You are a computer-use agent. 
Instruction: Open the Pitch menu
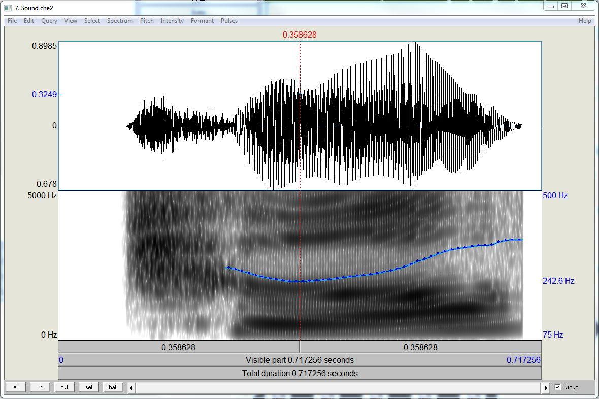(147, 21)
